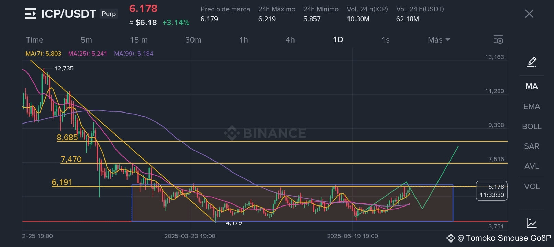Open the line chart icon under VOL
This screenshot has width=554, height=247.
tap(532, 223)
